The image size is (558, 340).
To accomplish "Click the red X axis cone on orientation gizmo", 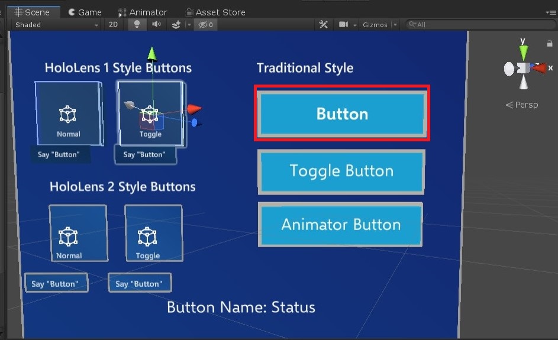I will [540, 68].
